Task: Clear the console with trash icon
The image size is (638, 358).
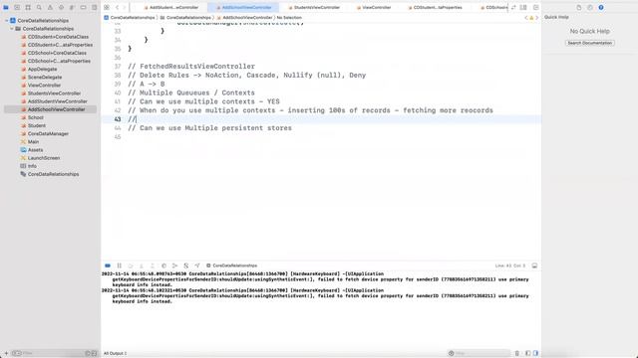Action: point(516,353)
